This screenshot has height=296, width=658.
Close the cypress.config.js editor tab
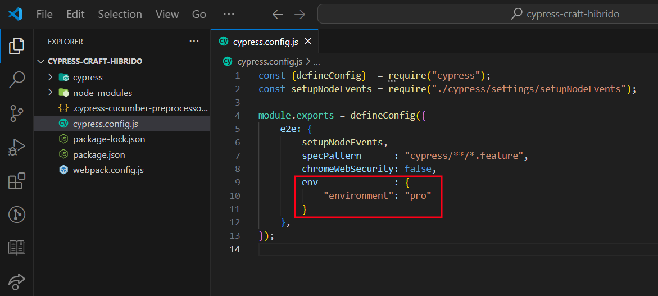(307, 41)
